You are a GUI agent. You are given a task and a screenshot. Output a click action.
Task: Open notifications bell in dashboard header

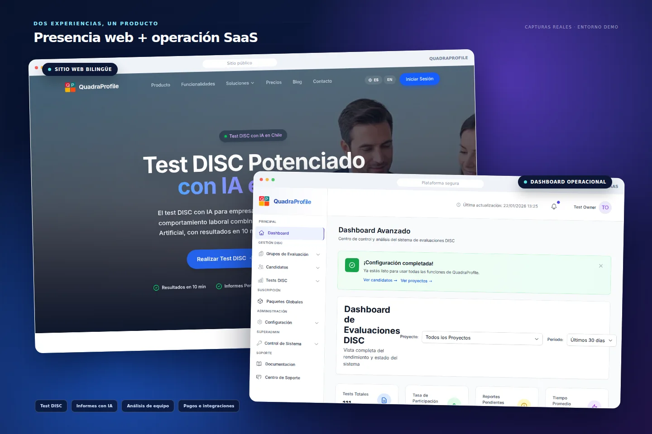click(x=554, y=207)
